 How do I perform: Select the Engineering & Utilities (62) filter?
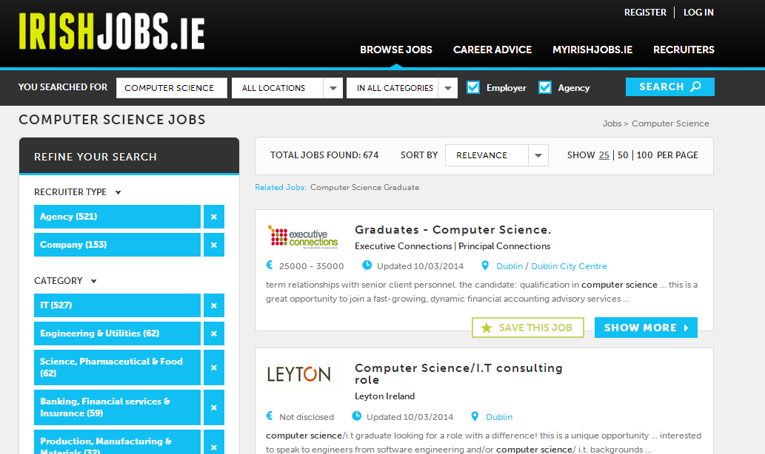point(117,333)
